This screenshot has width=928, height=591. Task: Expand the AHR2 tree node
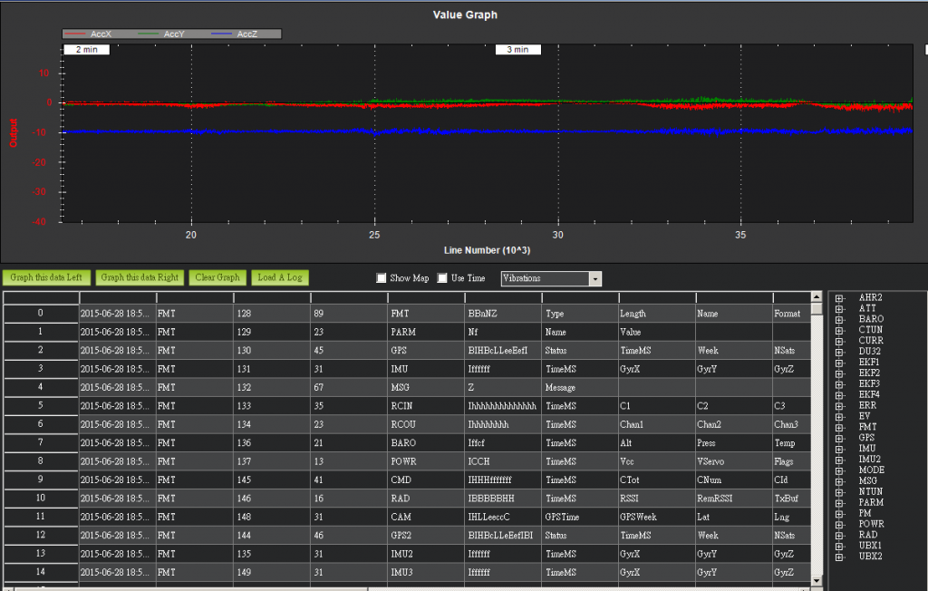pyautogui.click(x=839, y=298)
